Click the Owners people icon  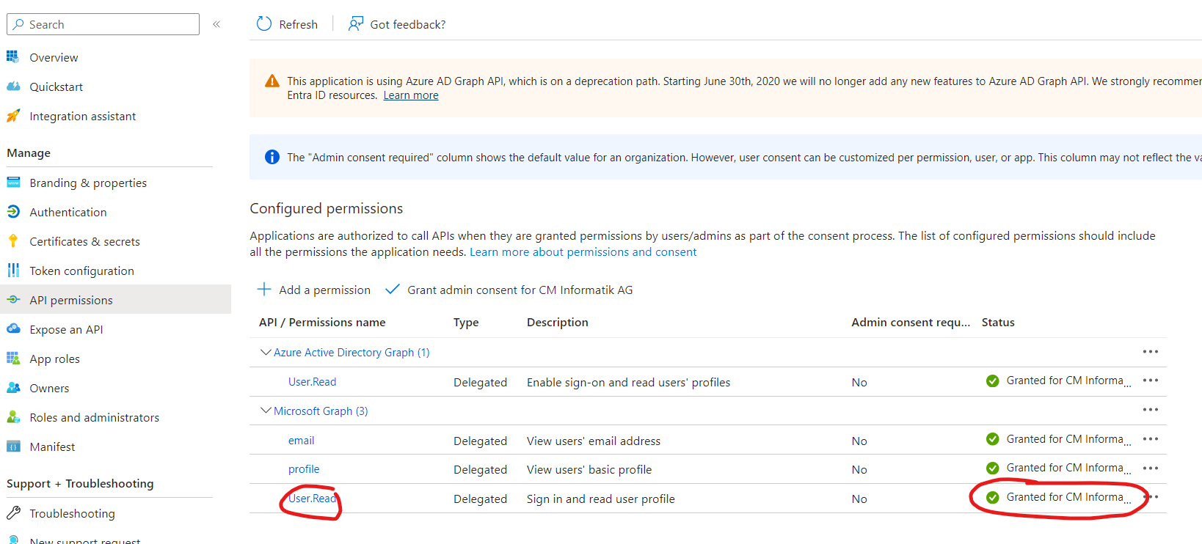(x=13, y=387)
